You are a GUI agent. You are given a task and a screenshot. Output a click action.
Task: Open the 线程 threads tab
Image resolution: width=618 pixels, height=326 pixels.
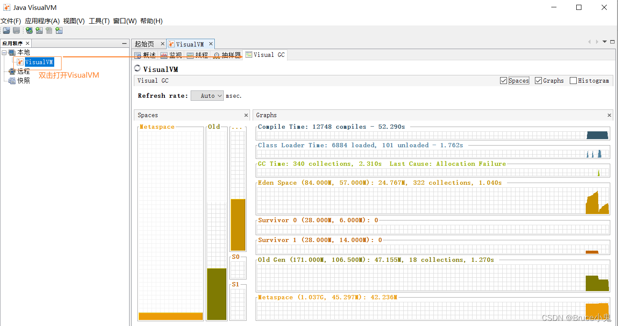coord(198,55)
